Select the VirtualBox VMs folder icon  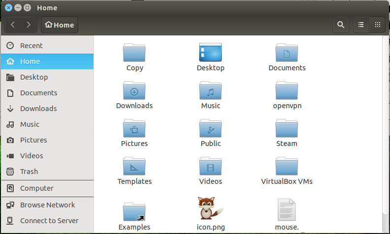coord(287,166)
